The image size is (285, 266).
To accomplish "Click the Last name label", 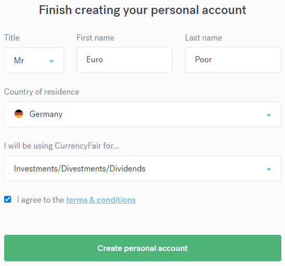I will pyautogui.click(x=204, y=38).
